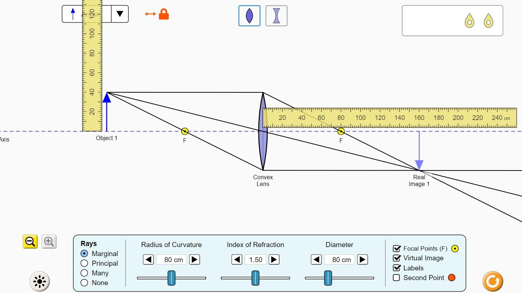Decrease Diameter with left arrow
522x293 pixels.
tap(316, 259)
